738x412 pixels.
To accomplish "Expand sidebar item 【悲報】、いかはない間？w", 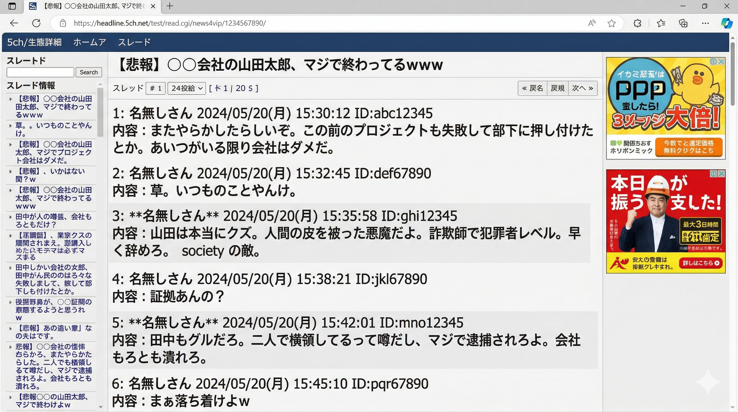I will (x=11, y=171).
